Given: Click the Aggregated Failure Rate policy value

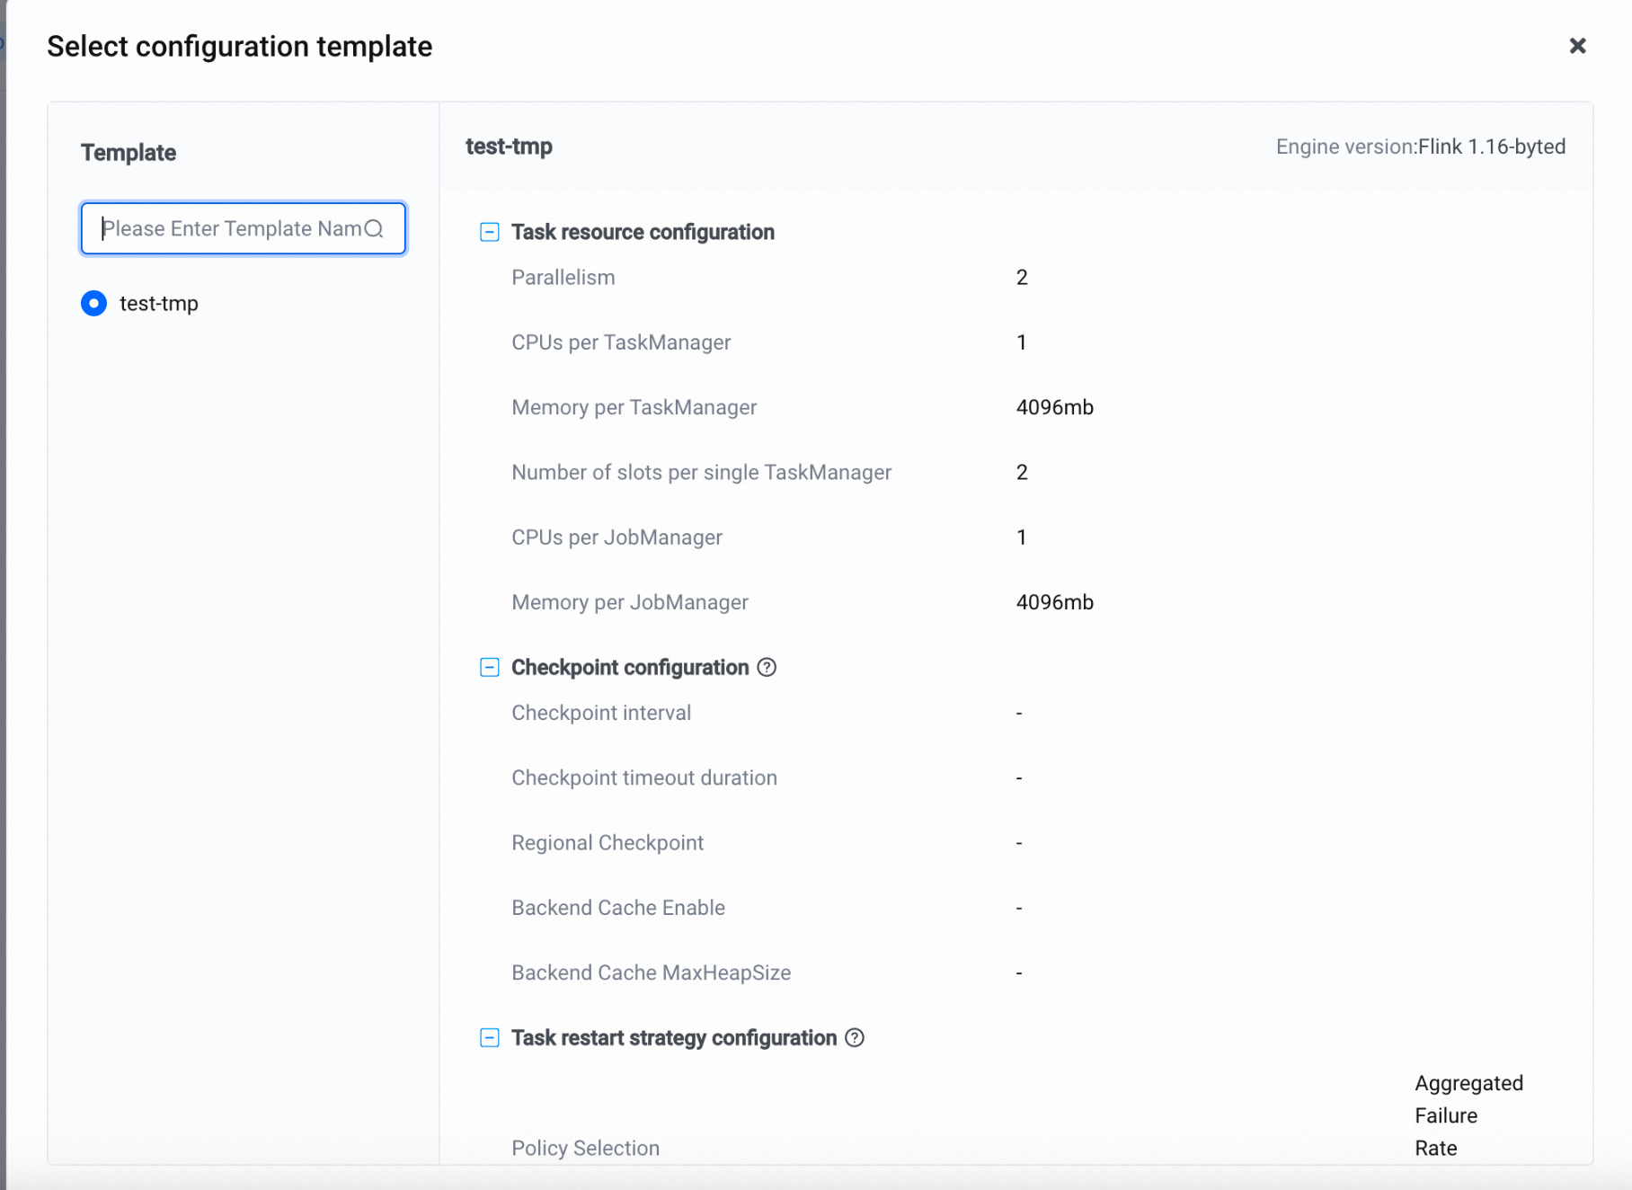Looking at the screenshot, I should (1469, 1115).
